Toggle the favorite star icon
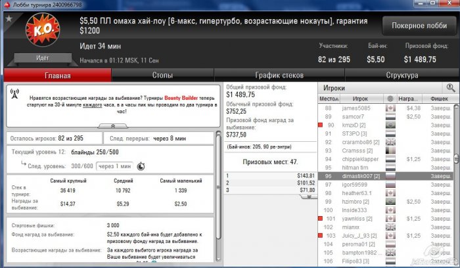Image resolution: width=460 pixels, height=268 pixels. 9,18
